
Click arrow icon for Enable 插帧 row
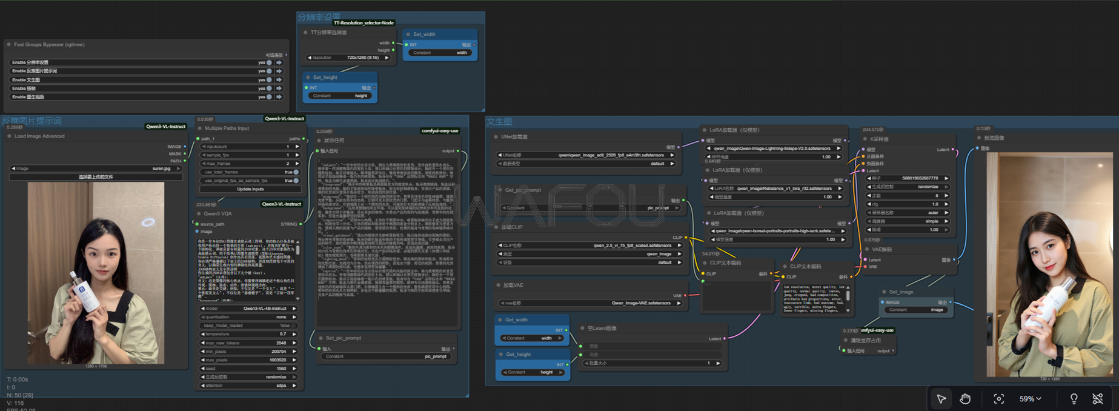pos(279,89)
